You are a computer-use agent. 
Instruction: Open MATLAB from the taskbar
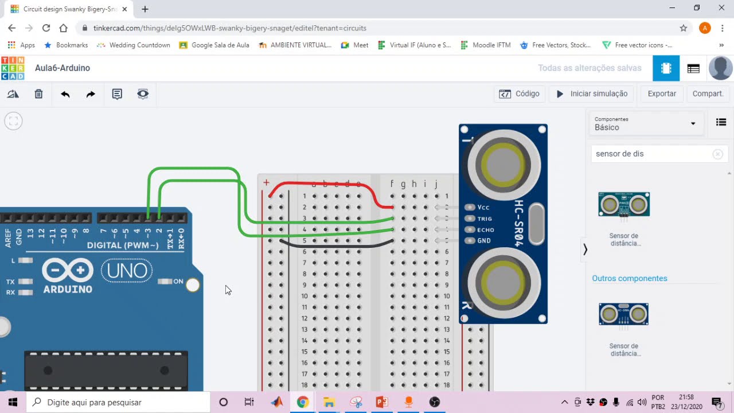[x=277, y=402]
